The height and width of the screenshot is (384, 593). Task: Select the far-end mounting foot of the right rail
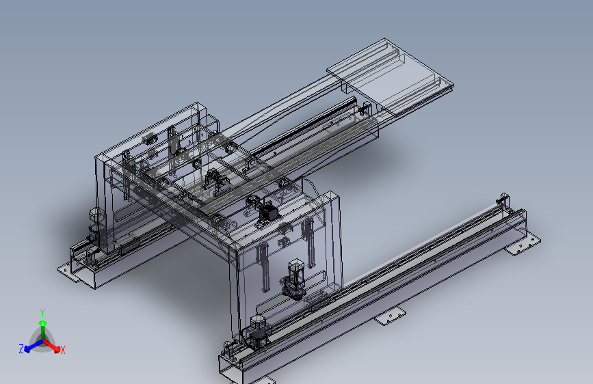pos(523,243)
